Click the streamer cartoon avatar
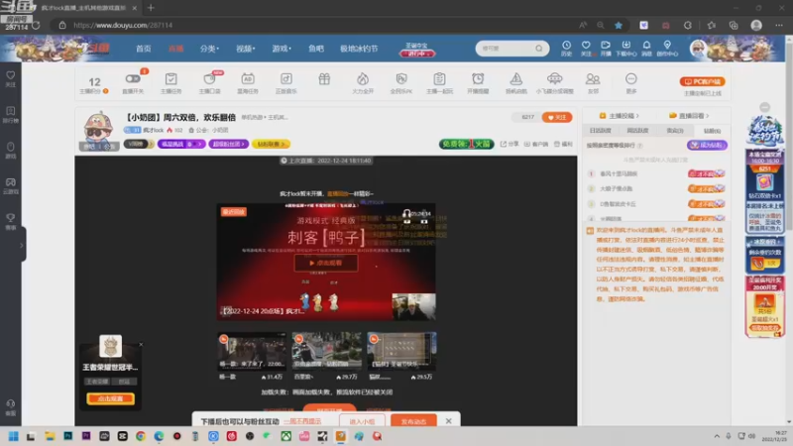The width and height of the screenshot is (793, 446). [x=98, y=128]
